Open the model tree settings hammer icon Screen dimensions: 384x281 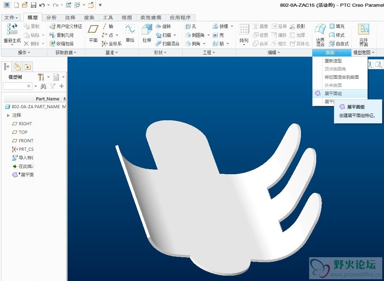point(41,77)
